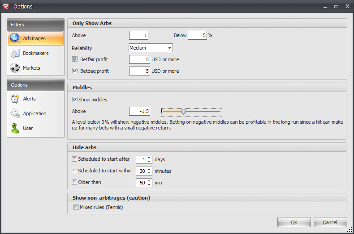The width and height of the screenshot is (354, 234).
Task: Click the red app logo in title bar
Action: [x=5, y=6]
